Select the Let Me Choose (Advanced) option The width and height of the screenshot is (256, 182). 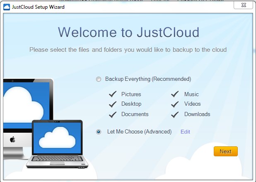[x=99, y=132]
